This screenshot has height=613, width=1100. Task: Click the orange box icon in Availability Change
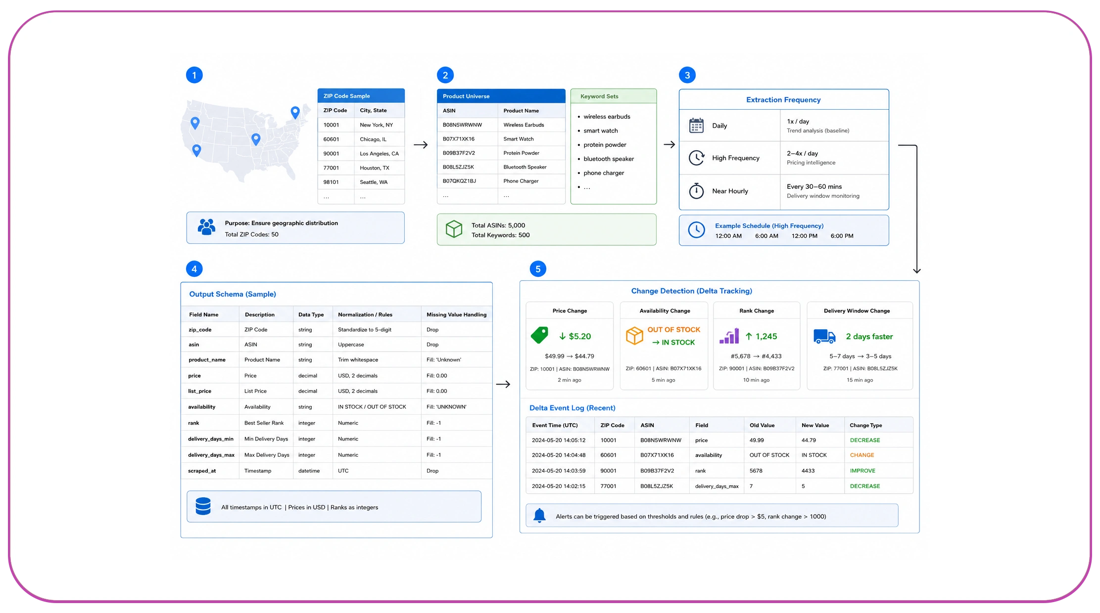pos(634,336)
